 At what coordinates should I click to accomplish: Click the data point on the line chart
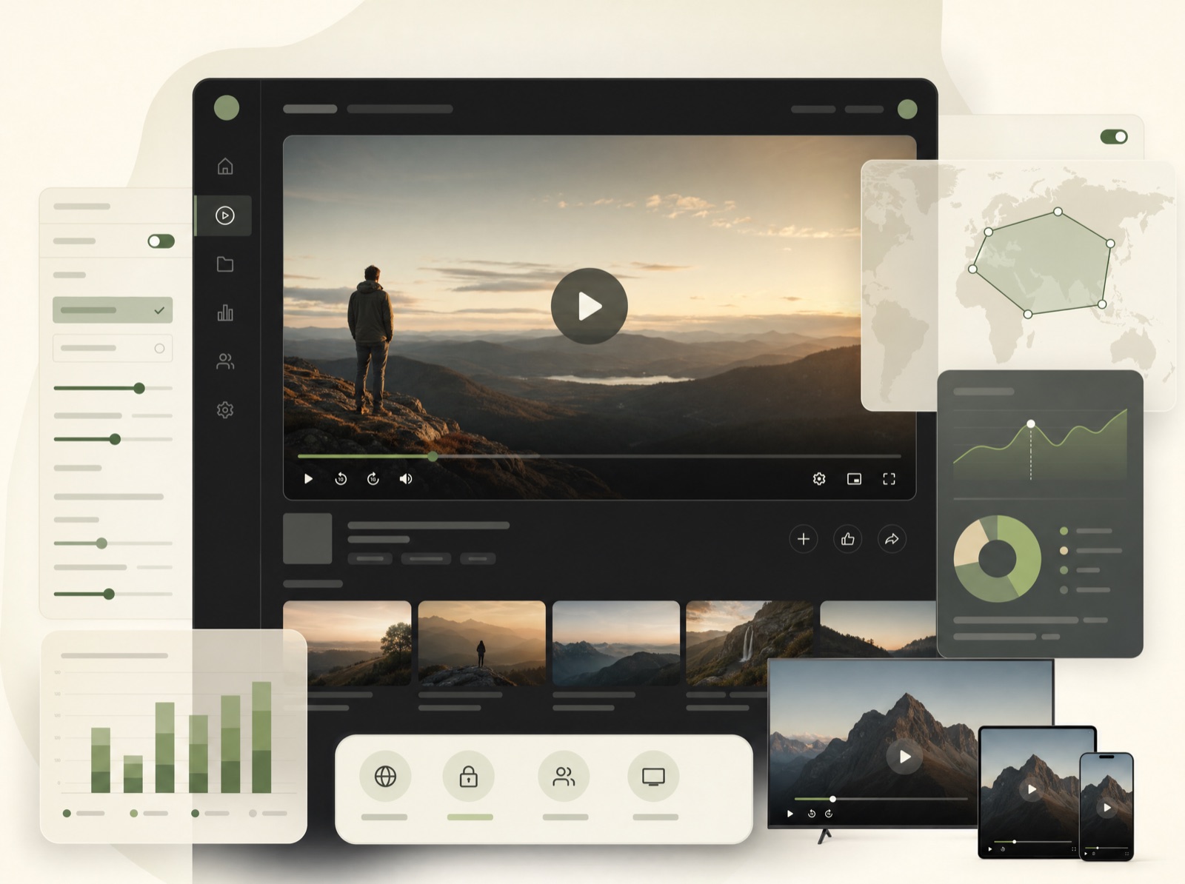1030,423
